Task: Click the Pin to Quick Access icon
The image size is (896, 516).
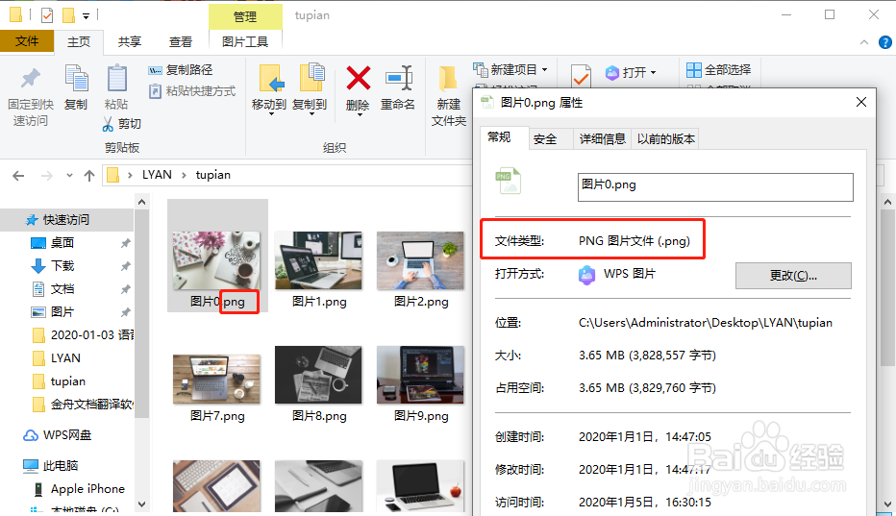Action: click(31, 78)
